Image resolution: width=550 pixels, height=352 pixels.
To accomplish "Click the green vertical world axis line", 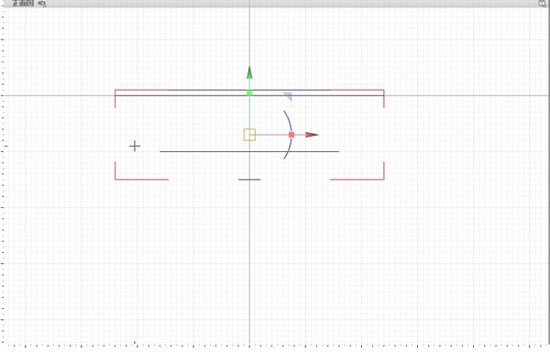I will click(249, 246).
